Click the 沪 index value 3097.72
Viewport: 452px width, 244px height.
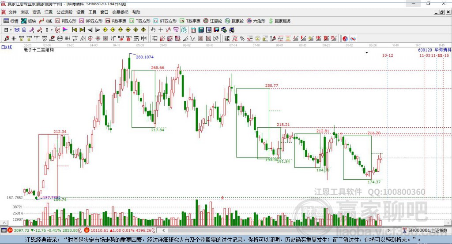tap(21, 230)
